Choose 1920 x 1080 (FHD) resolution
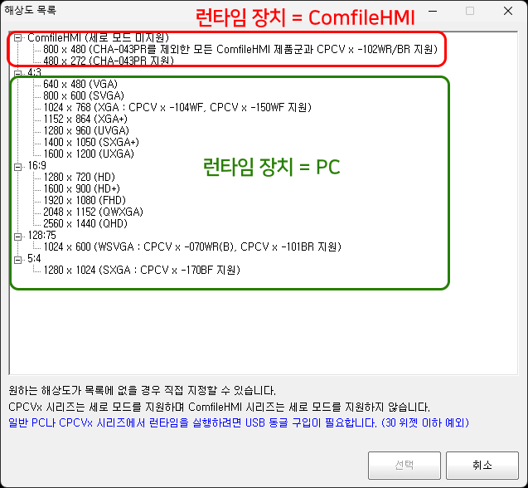Viewport: 528px width, 488px height. pyautogui.click(x=85, y=201)
